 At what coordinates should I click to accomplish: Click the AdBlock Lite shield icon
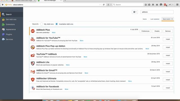33,63
